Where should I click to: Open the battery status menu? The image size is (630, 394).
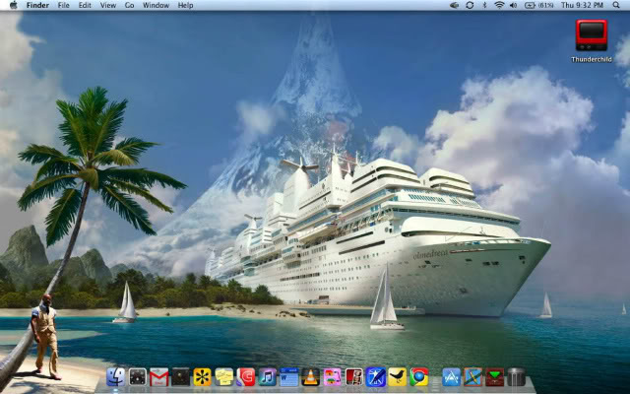(x=538, y=5)
